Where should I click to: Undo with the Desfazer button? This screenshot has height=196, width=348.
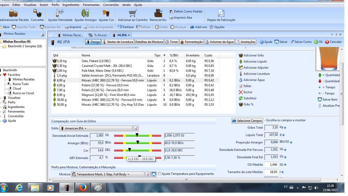(126, 27)
